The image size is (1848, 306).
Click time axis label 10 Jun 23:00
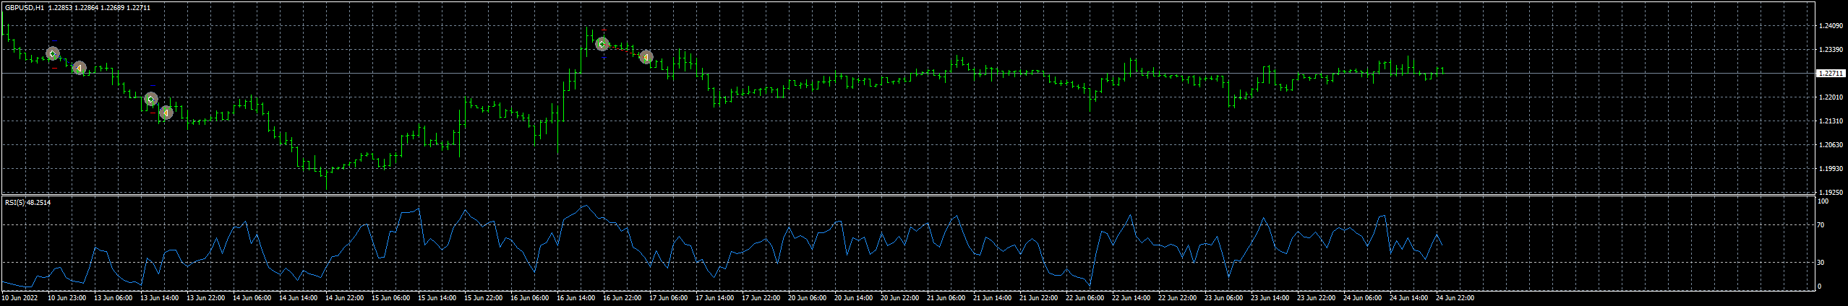pyautogui.click(x=67, y=297)
